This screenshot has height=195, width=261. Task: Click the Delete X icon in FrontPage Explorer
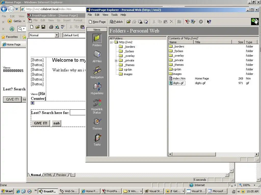[172, 22]
